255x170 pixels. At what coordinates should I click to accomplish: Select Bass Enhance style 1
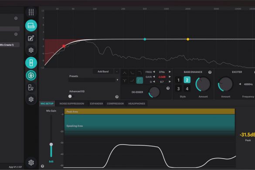178,80
